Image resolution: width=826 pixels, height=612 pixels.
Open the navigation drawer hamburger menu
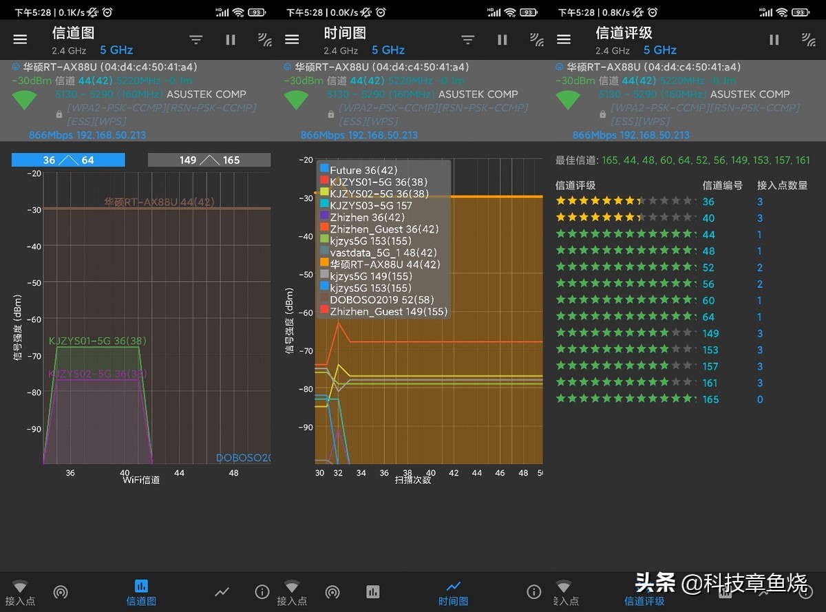pyautogui.click(x=20, y=39)
